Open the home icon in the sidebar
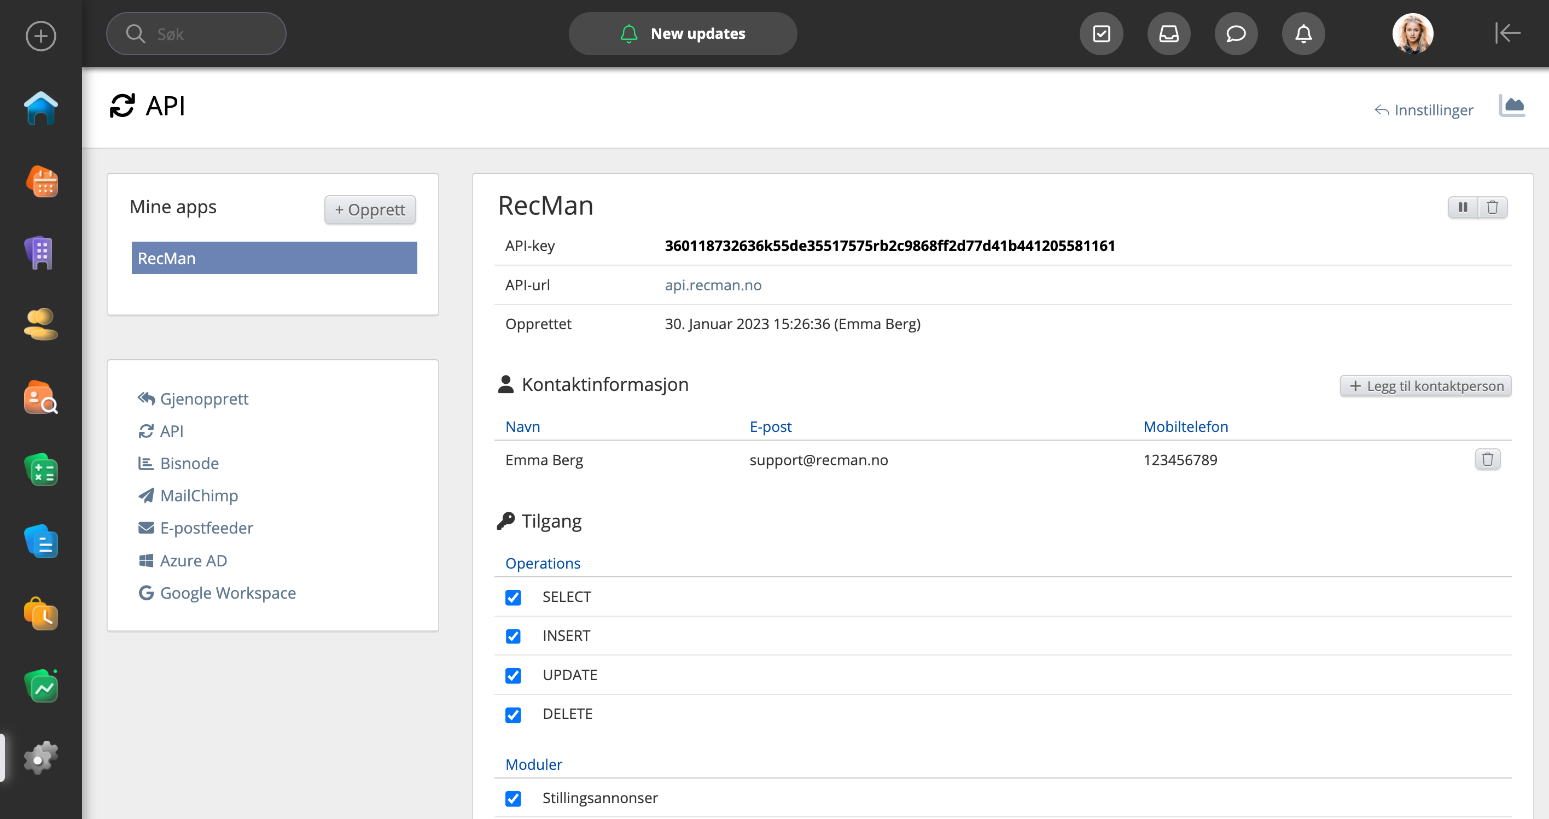Image resolution: width=1549 pixels, height=819 pixels. 41,109
